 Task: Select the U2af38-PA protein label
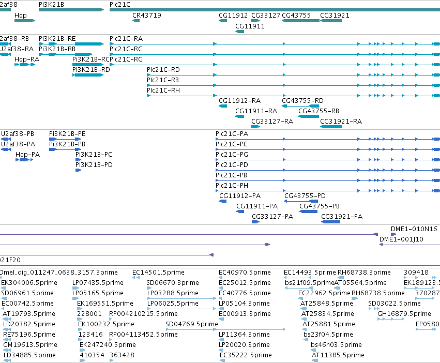[18, 144]
